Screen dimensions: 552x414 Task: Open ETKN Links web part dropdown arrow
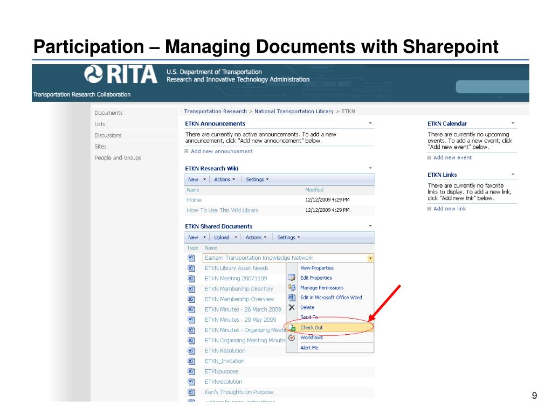tap(513, 174)
